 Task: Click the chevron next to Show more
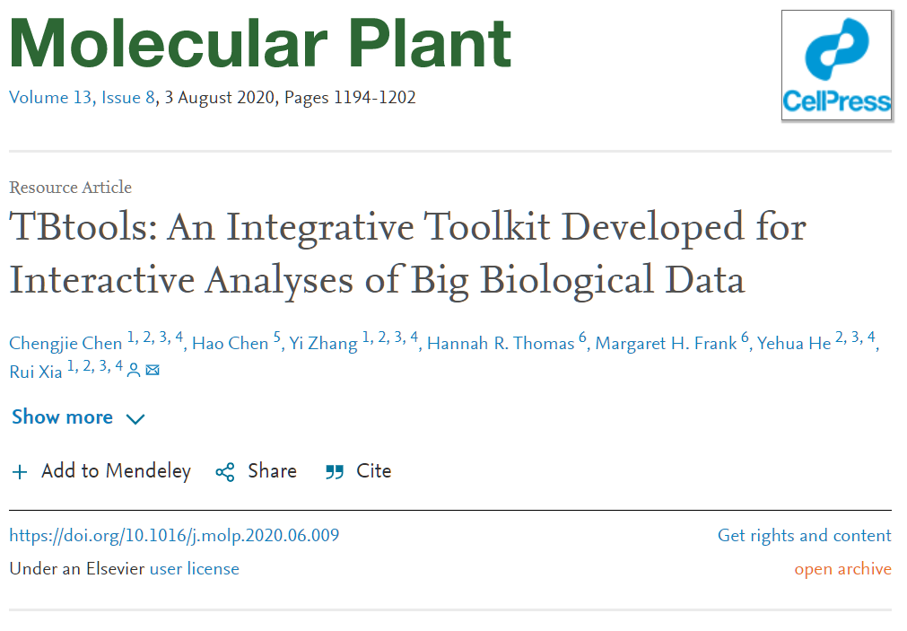click(x=135, y=418)
